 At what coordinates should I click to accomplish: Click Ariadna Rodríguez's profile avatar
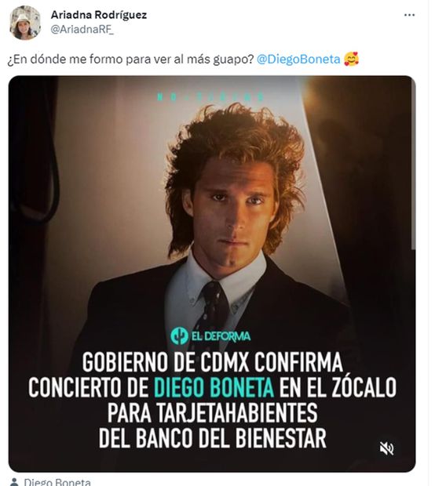pos(25,24)
